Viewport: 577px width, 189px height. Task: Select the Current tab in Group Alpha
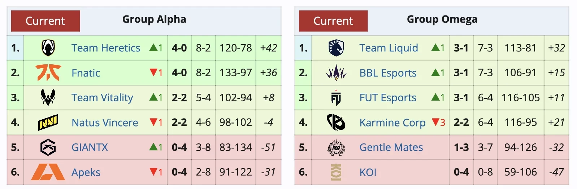45,21
